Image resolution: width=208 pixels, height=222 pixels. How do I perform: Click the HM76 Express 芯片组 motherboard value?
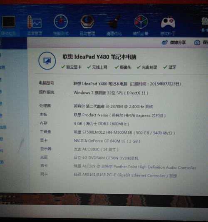(120, 115)
